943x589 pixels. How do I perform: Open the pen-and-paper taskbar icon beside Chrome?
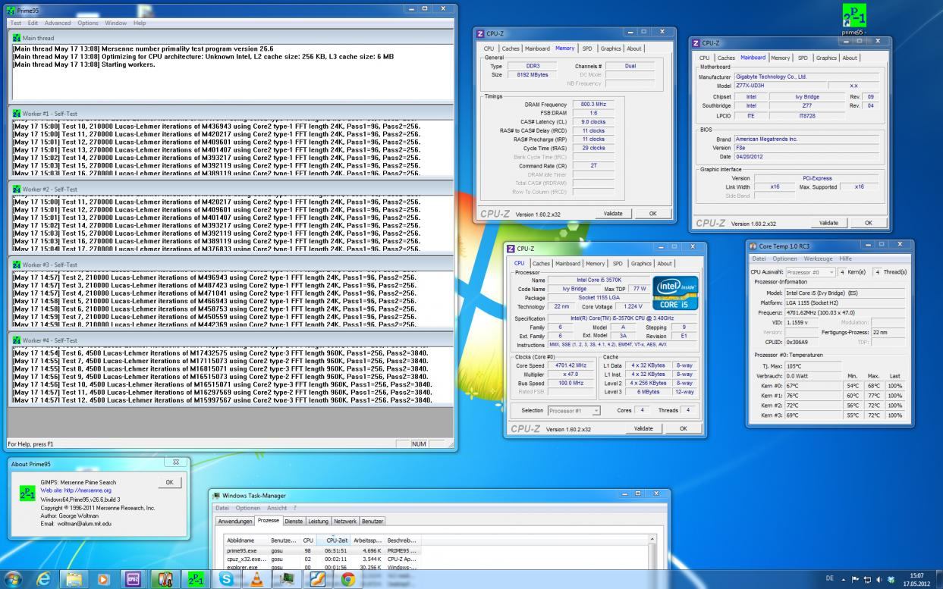click(x=319, y=579)
